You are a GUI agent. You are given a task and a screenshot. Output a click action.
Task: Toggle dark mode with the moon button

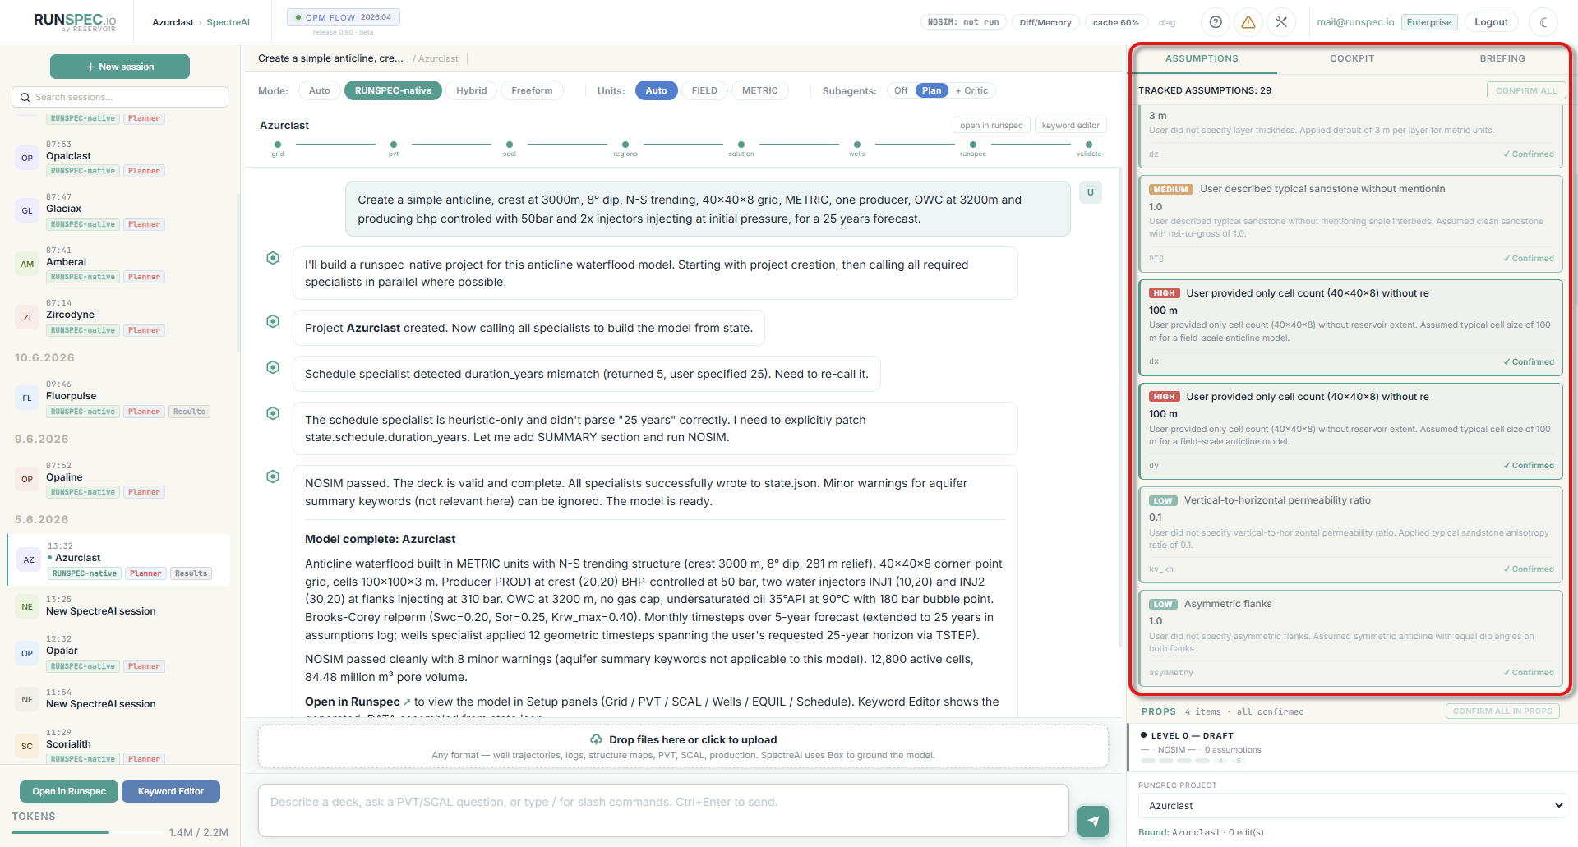1543,22
